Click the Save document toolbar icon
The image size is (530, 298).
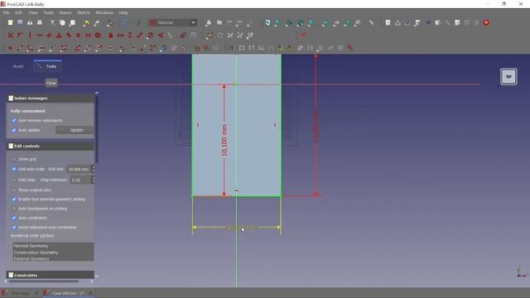pos(20,22)
